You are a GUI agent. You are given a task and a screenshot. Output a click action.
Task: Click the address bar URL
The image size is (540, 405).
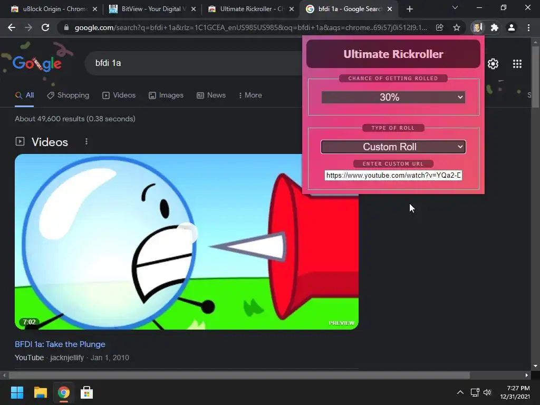[x=250, y=27]
